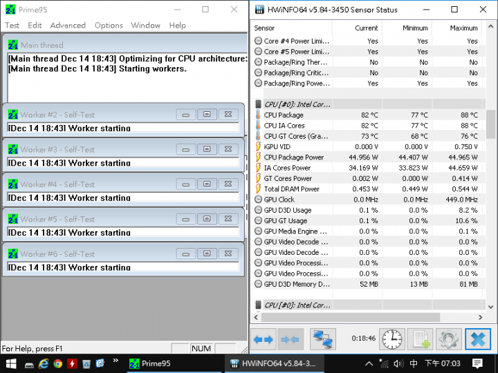Image resolution: width=498 pixels, height=373 pixels.
Task: Open the Test menu in Prime95
Action: [12, 26]
